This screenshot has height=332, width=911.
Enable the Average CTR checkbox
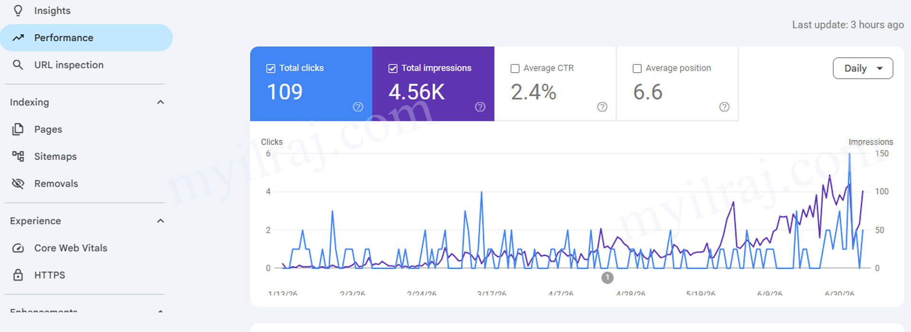(515, 68)
